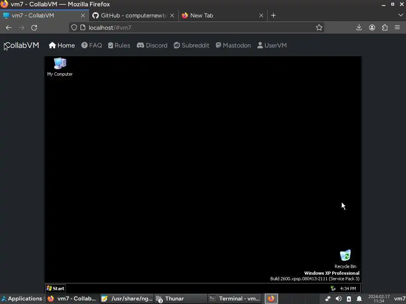Viewport: 406px width, 304px height.
Task: Click the power battery tray icon
Action: coord(349,298)
